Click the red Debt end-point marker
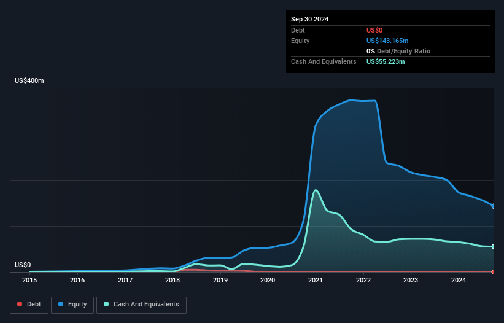The height and width of the screenshot is (323, 504). coord(494,272)
